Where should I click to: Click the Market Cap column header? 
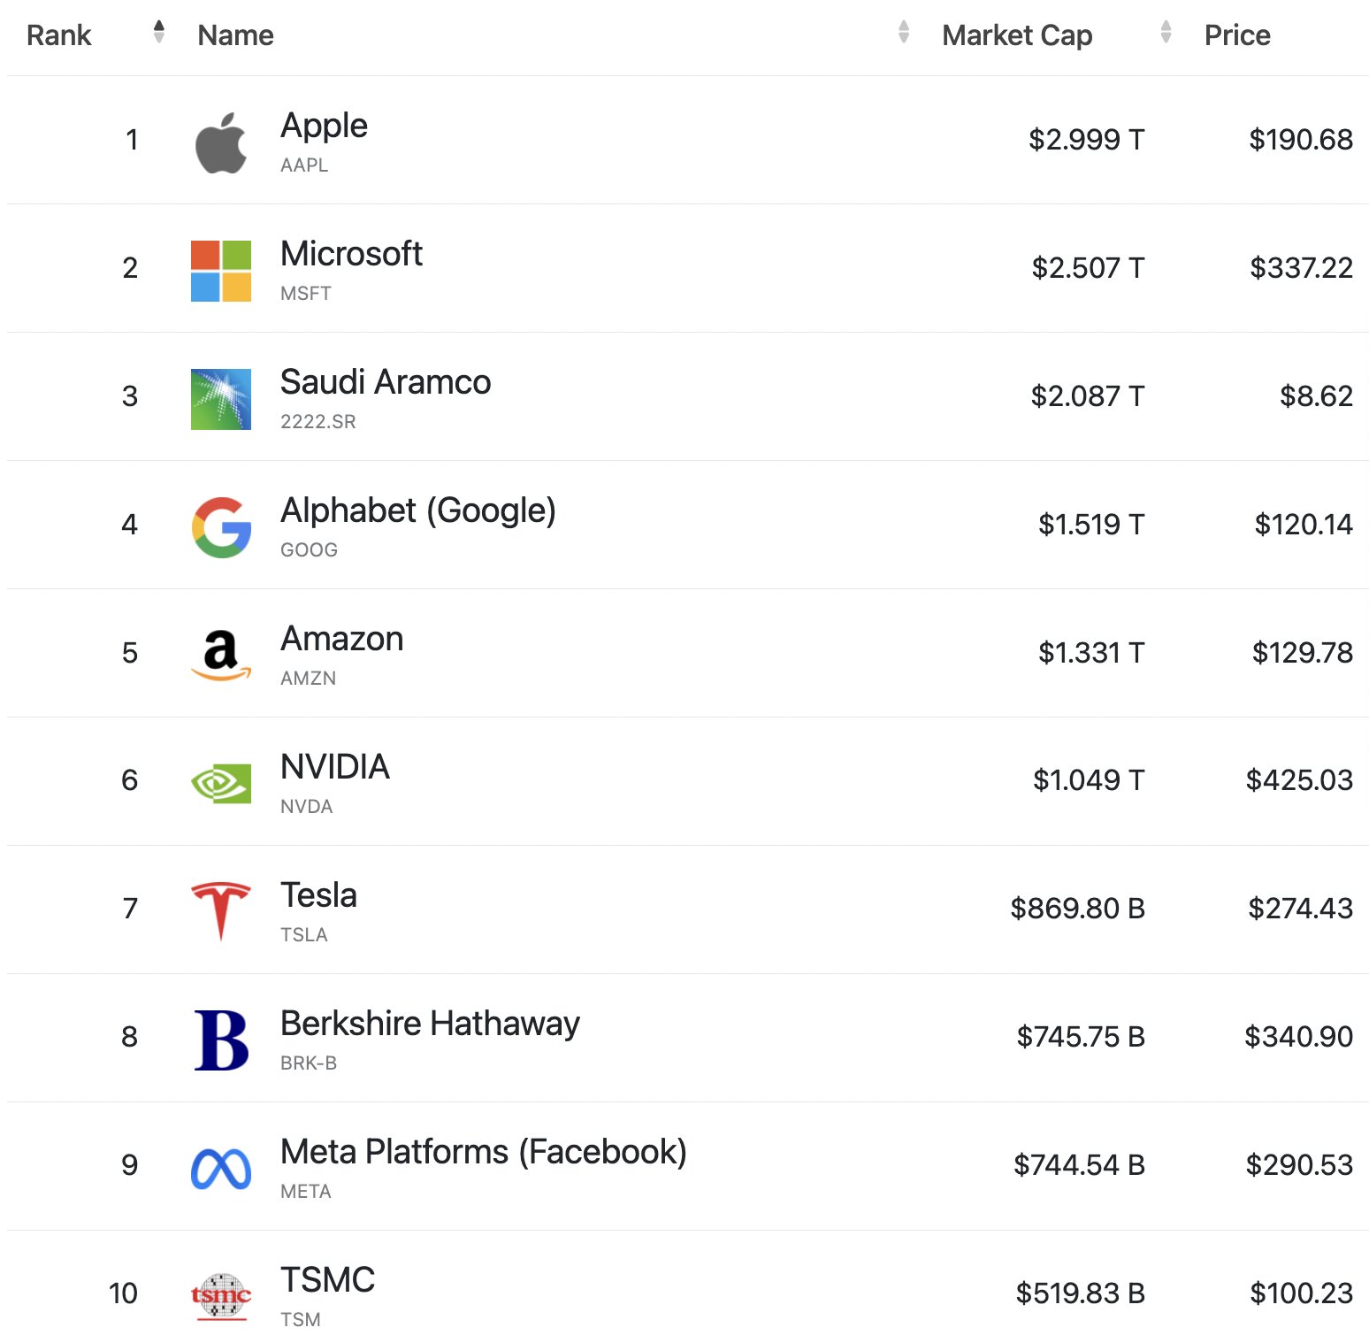coord(1018,35)
